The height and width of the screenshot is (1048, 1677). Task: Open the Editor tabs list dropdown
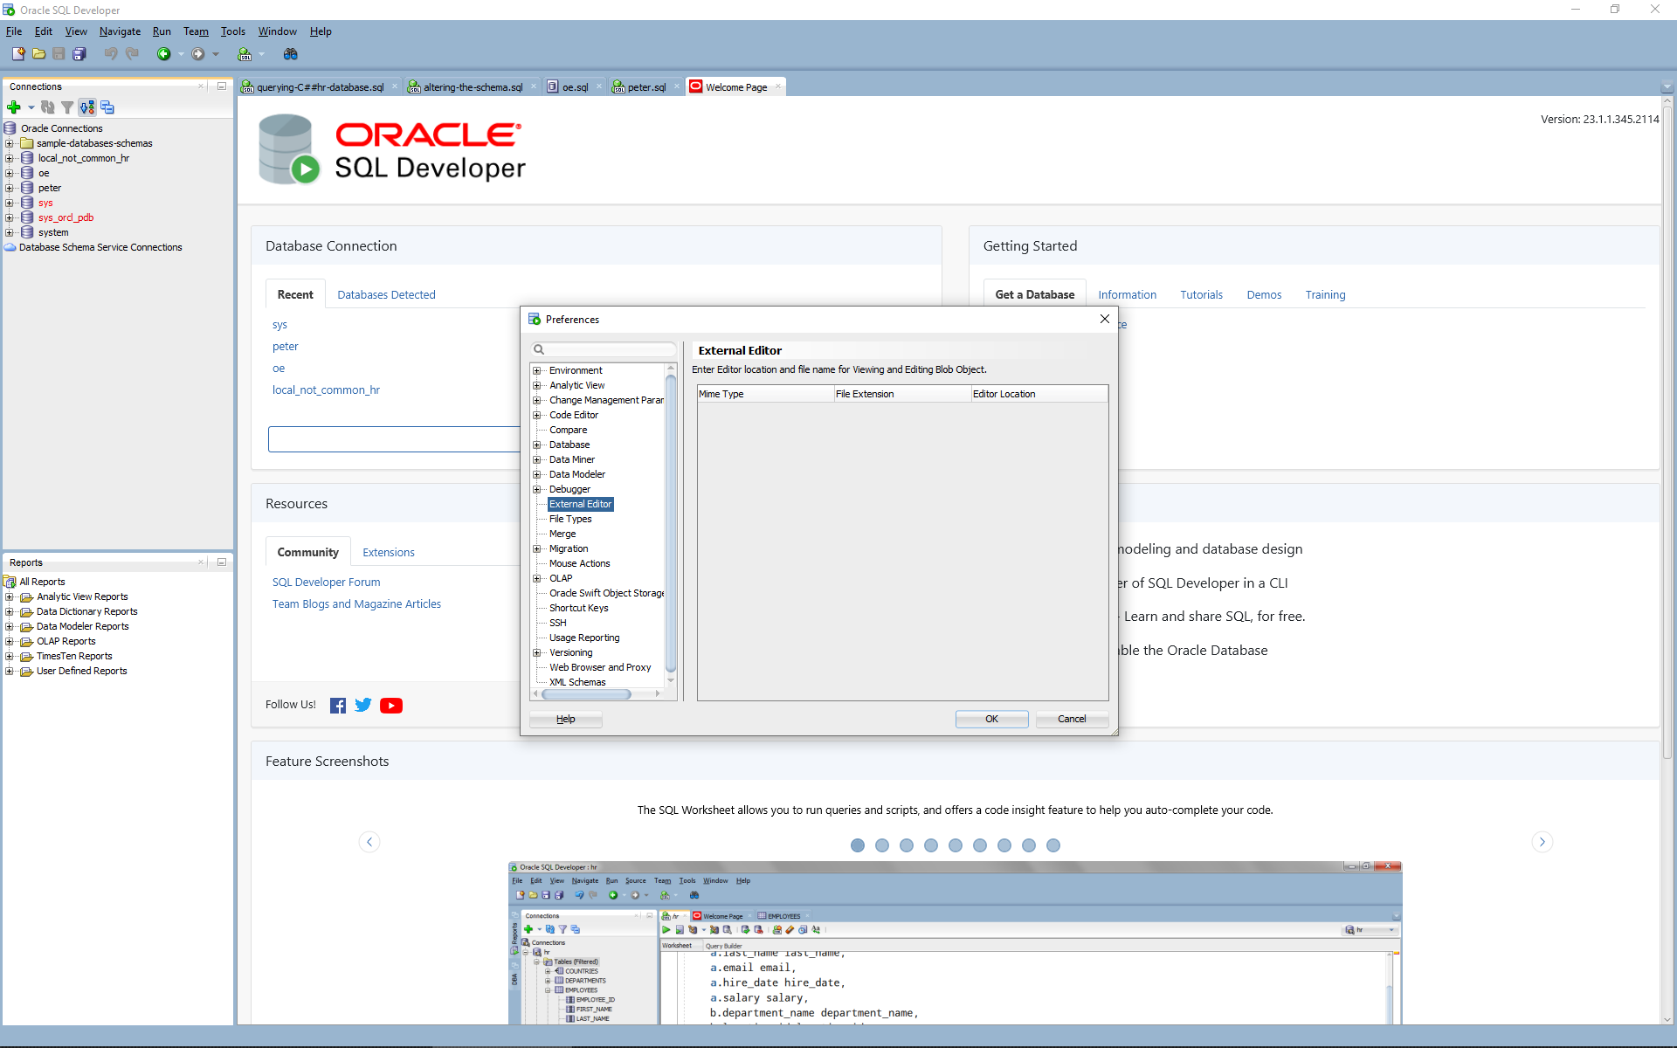[1667, 87]
